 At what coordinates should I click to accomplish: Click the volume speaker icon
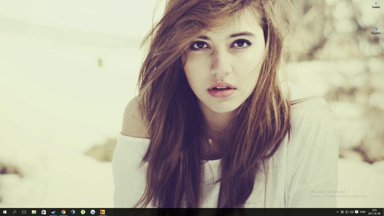pyautogui.click(x=352, y=212)
